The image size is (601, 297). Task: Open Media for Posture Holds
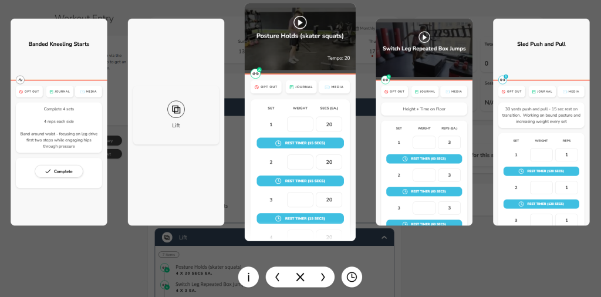tap(334, 87)
